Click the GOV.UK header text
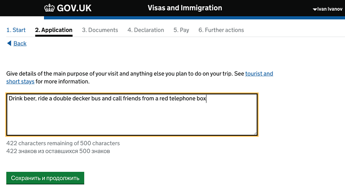The height and width of the screenshot is (190, 345). 74,9
